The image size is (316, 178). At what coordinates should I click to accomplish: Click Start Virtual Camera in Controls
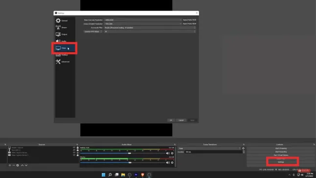[x=281, y=155]
